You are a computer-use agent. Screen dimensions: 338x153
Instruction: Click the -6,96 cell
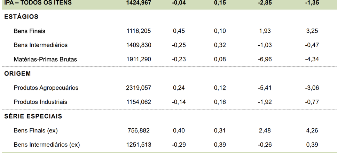(x=265, y=59)
